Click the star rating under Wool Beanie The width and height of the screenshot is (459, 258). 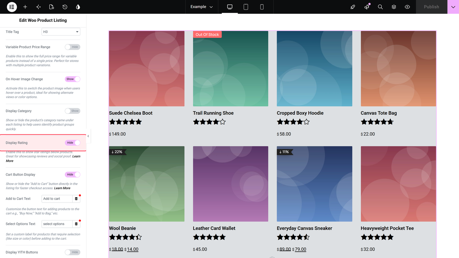tap(125, 237)
